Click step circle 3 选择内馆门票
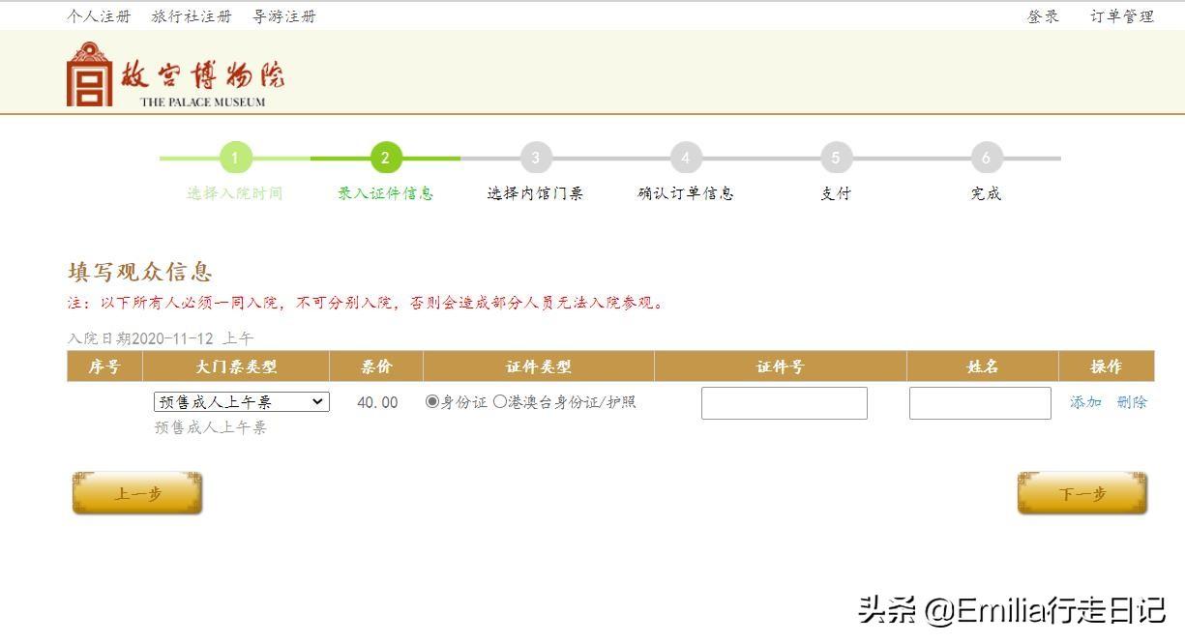 (x=535, y=157)
